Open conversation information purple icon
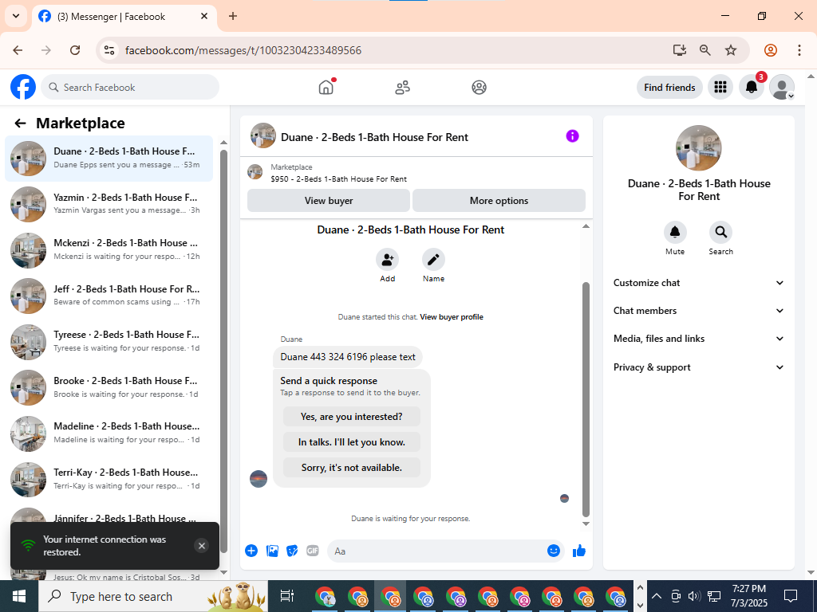 pyautogui.click(x=572, y=136)
